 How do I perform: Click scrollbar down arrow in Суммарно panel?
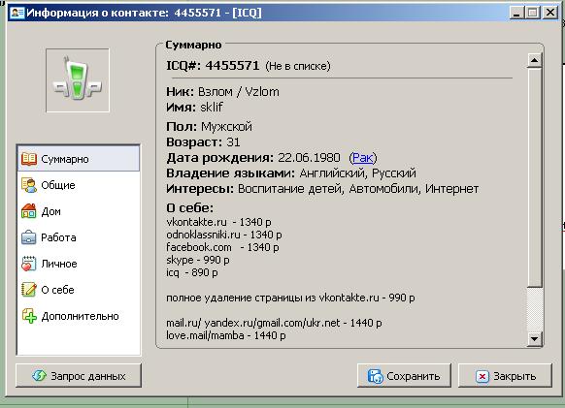(534, 338)
